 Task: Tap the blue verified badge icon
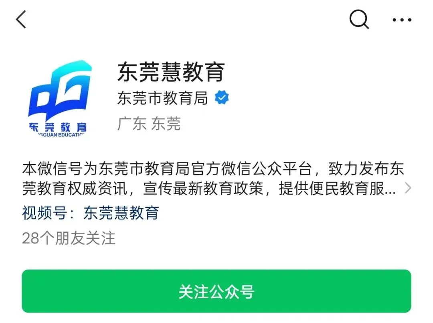(x=222, y=97)
